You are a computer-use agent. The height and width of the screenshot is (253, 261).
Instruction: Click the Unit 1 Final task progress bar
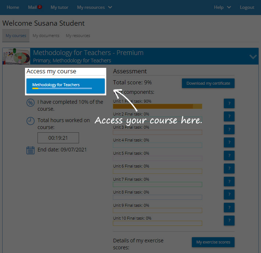click(157, 106)
